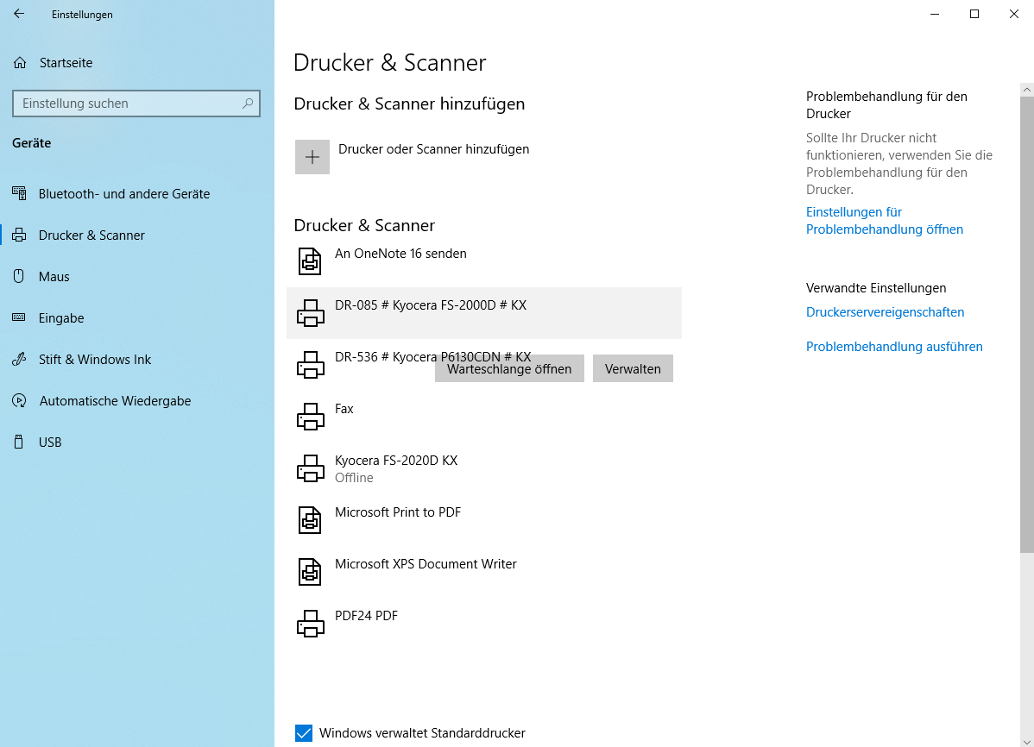Open Eingabe via keyboard icon

click(x=19, y=317)
